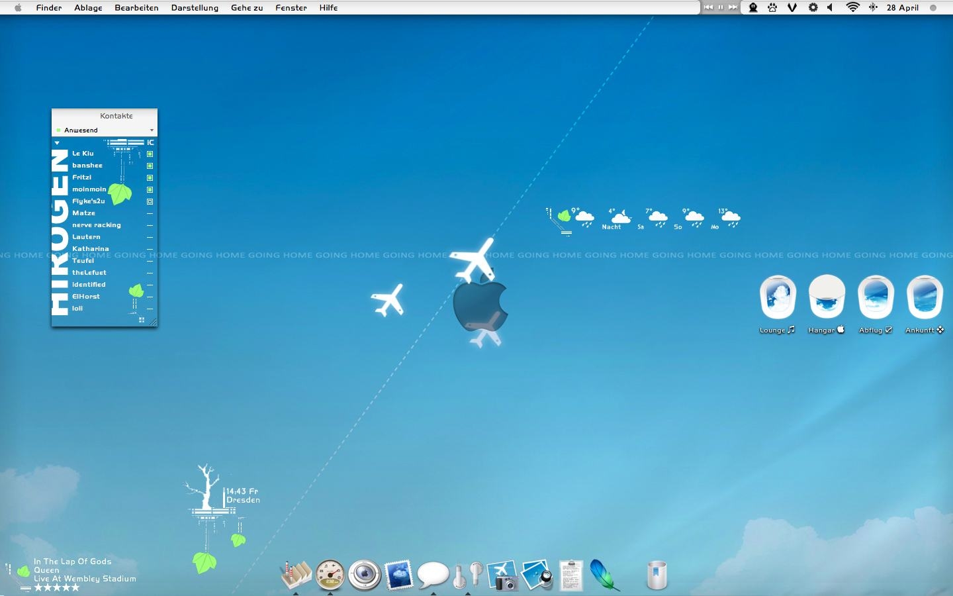953x596 pixels.
Task: Click the V-shaped menu bar icon
Action: [792, 7]
